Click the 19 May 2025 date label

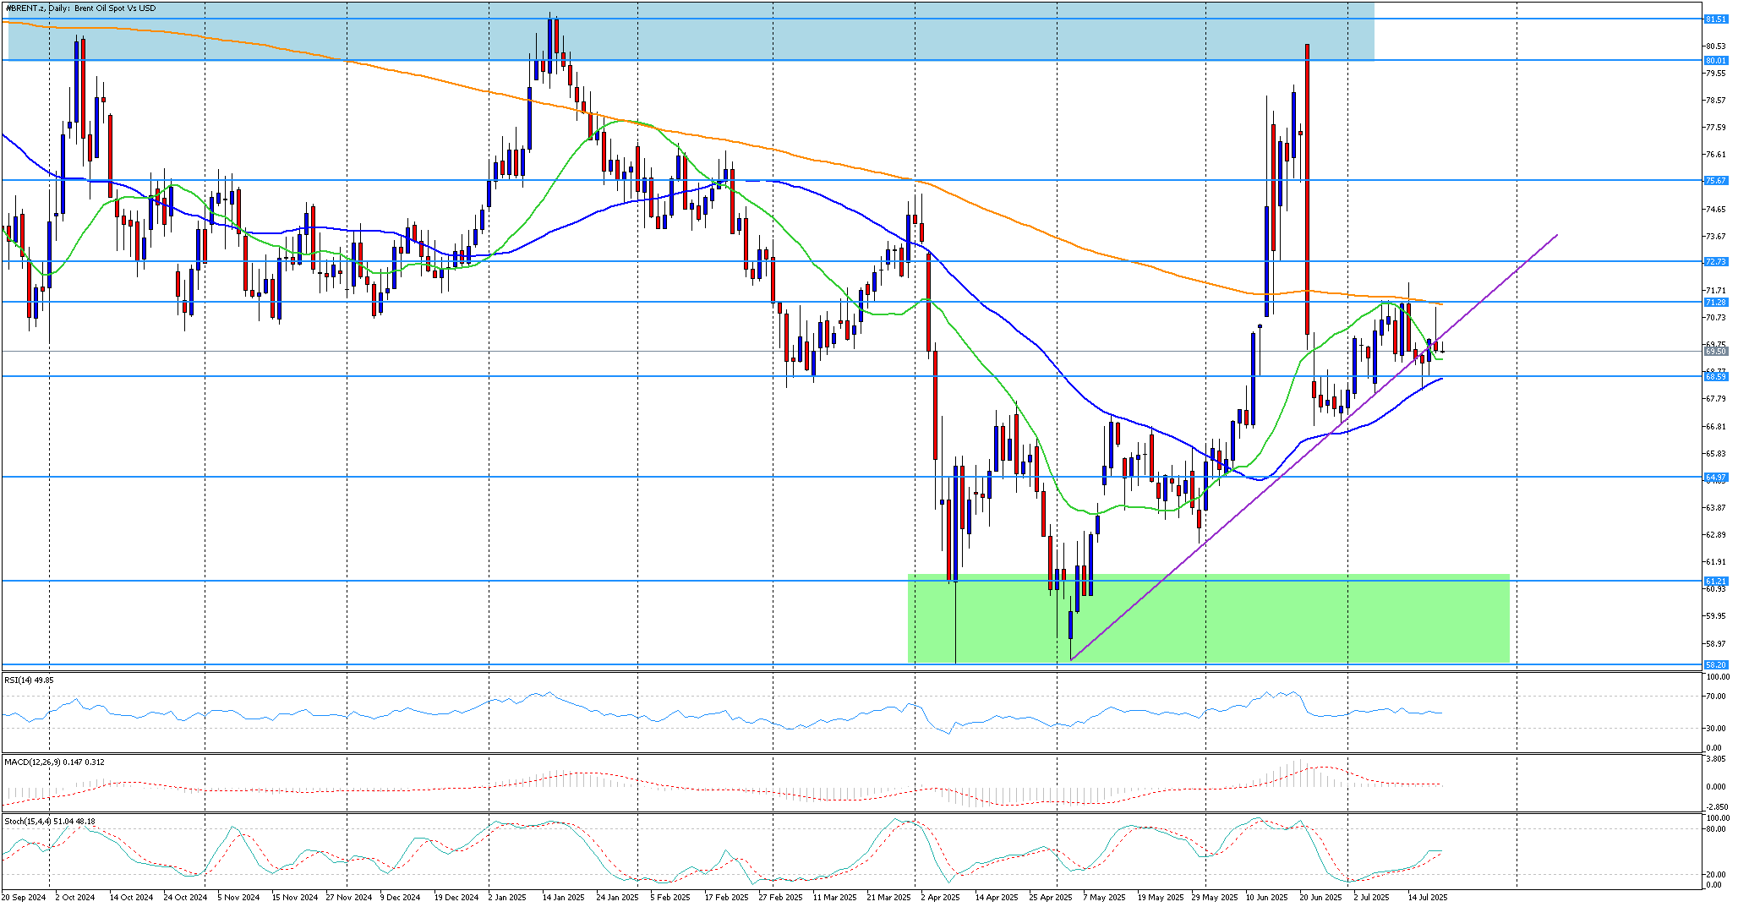point(1160,897)
